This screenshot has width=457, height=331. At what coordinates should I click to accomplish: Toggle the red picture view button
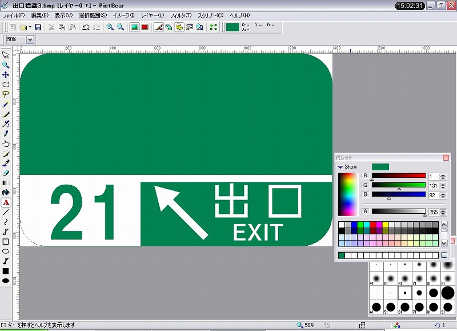(145, 27)
